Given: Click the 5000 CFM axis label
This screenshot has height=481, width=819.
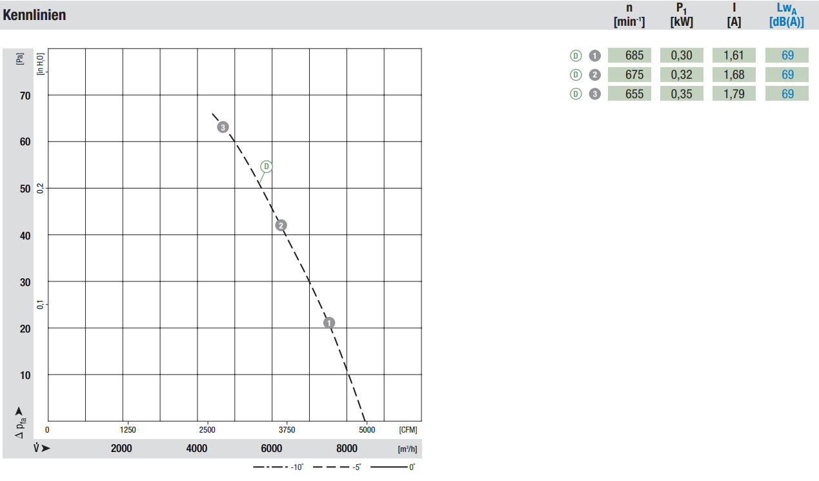Looking at the screenshot, I should click(x=367, y=430).
